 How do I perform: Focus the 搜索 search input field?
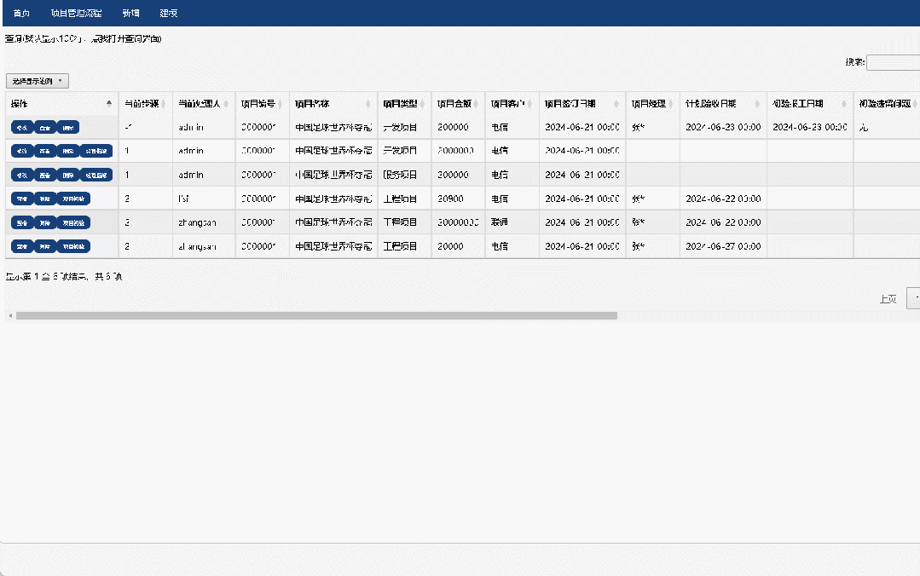[893, 62]
